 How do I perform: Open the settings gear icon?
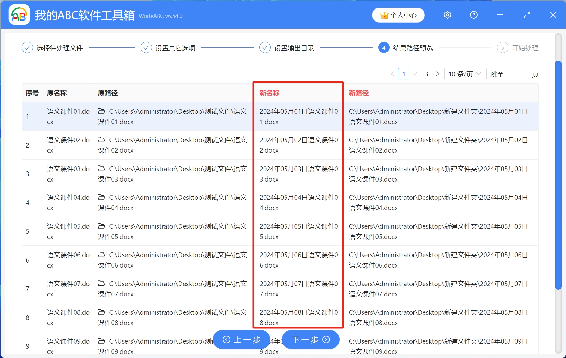447,15
